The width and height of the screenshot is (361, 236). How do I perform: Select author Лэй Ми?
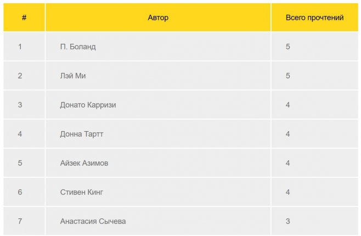coord(73,76)
